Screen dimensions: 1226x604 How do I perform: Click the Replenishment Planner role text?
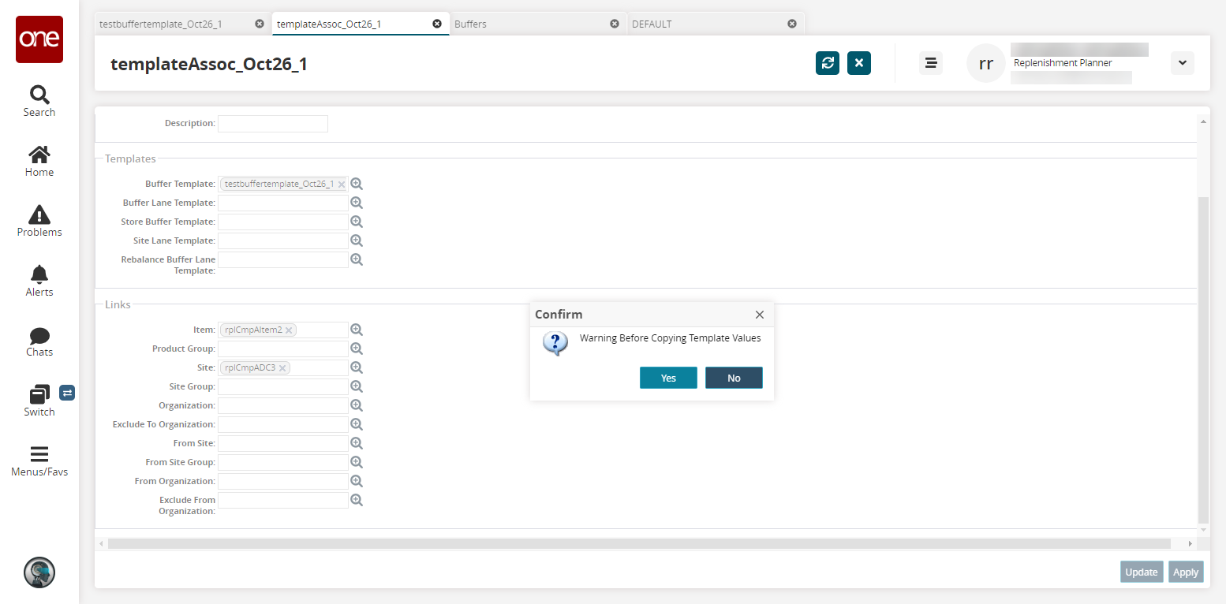click(x=1063, y=63)
